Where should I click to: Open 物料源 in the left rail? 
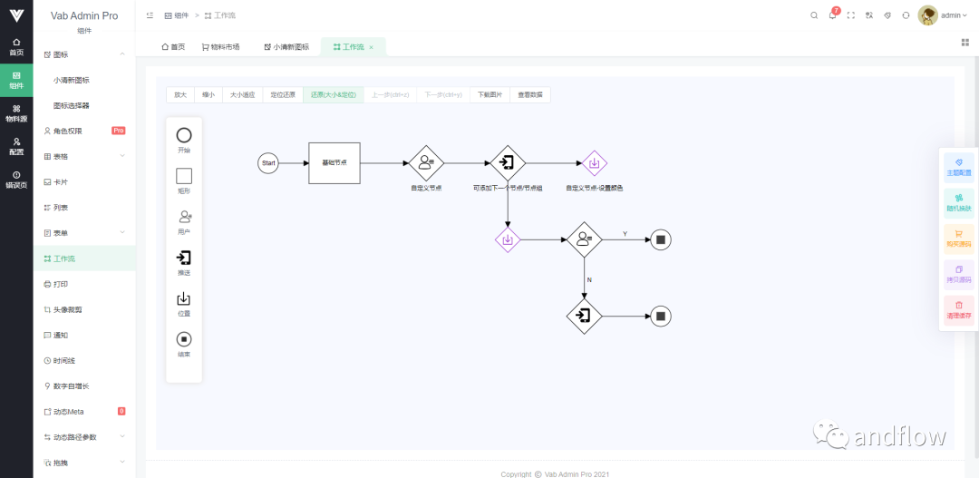(16, 113)
